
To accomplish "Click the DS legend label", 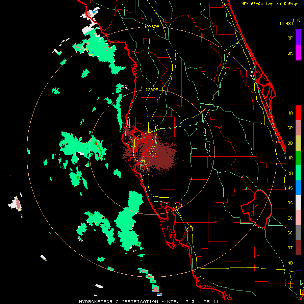I will click(x=290, y=203).
